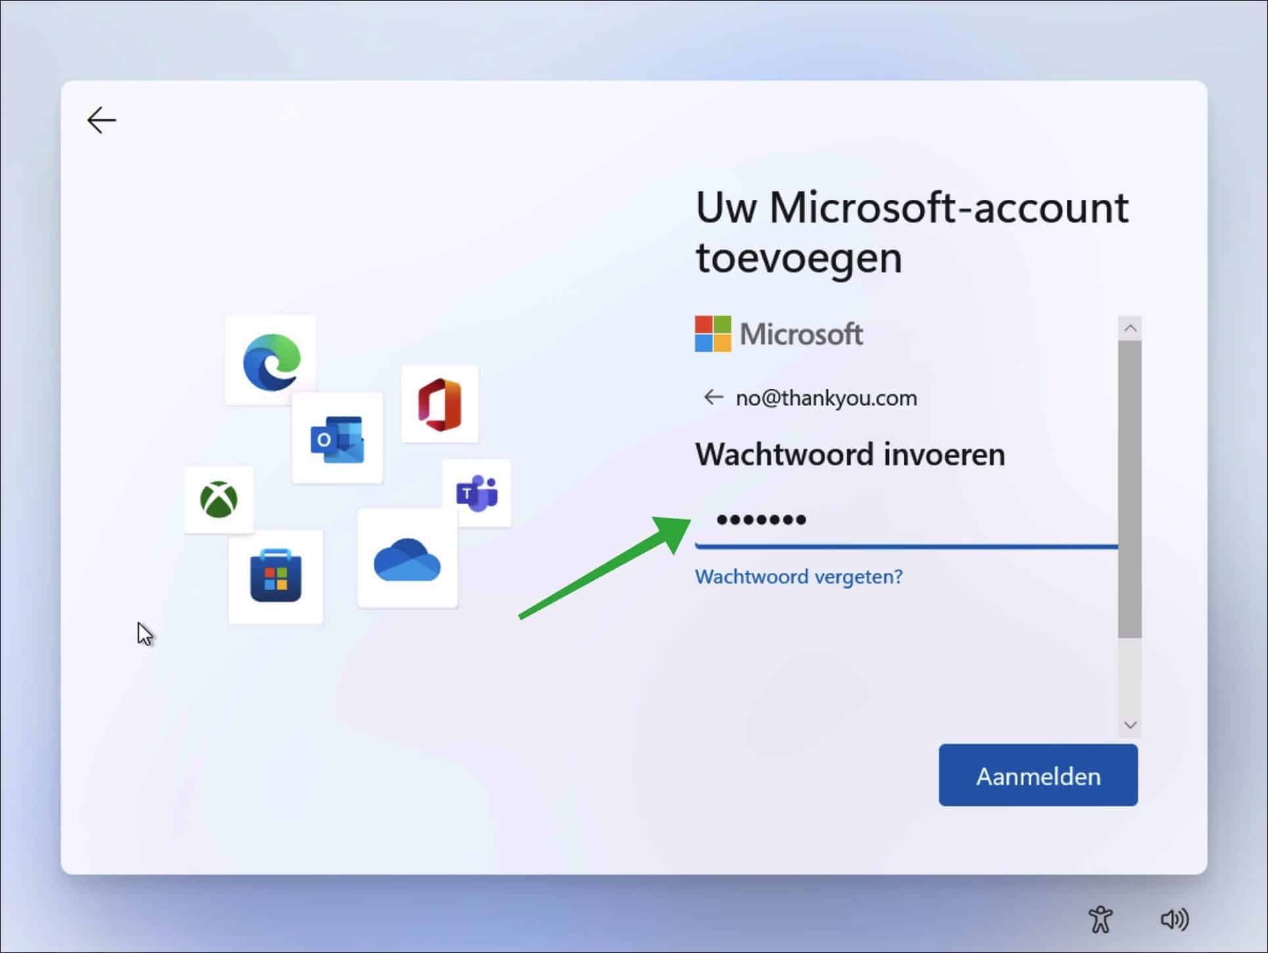1268x953 pixels.
Task: Click the Xbox icon tile
Action: pos(219,500)
